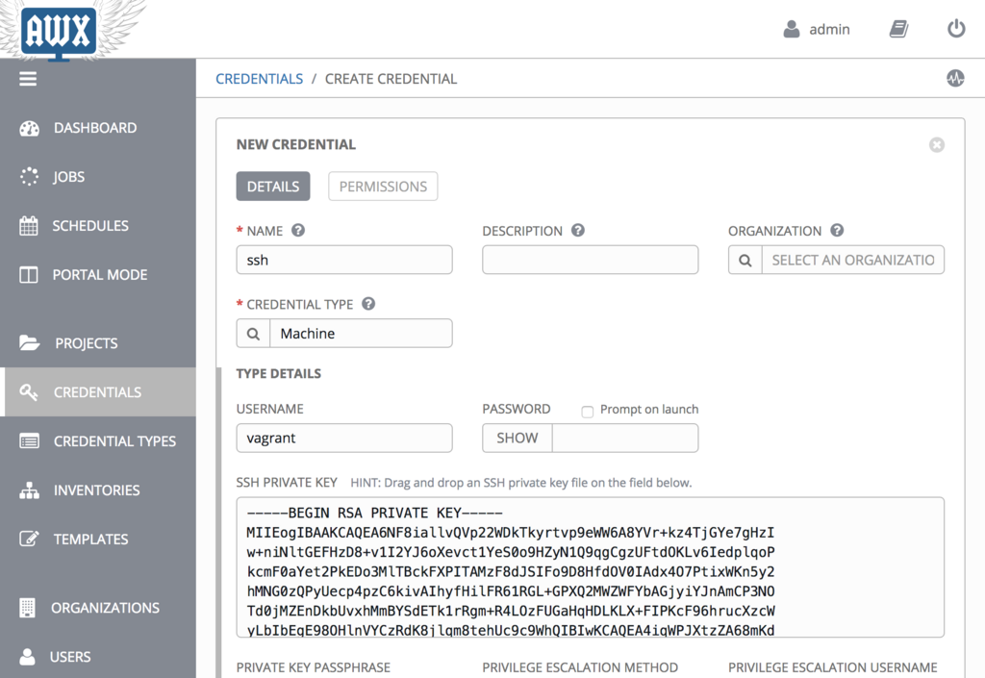Click the Schedules calendar icon
Viewport: 985px width, 678px height.
[x=28, y=225]
